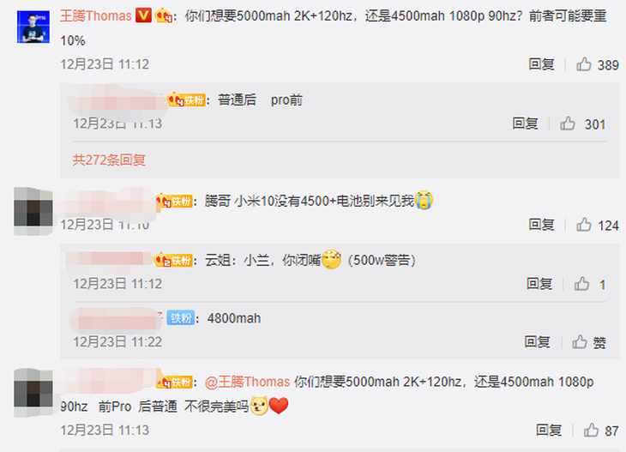Screen dimensions: 626x452
Task: Open 王腾Thomas's avatar thumbnail
Action: pos(33,27)
